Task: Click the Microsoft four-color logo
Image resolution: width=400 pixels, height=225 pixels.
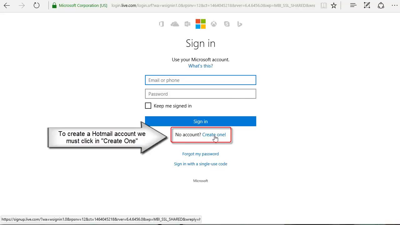Action: click(201, 24)
